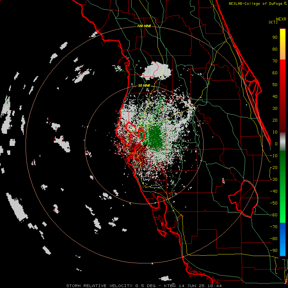
Task: Select the -10 label on the scale
Action: tap(274, 156)
